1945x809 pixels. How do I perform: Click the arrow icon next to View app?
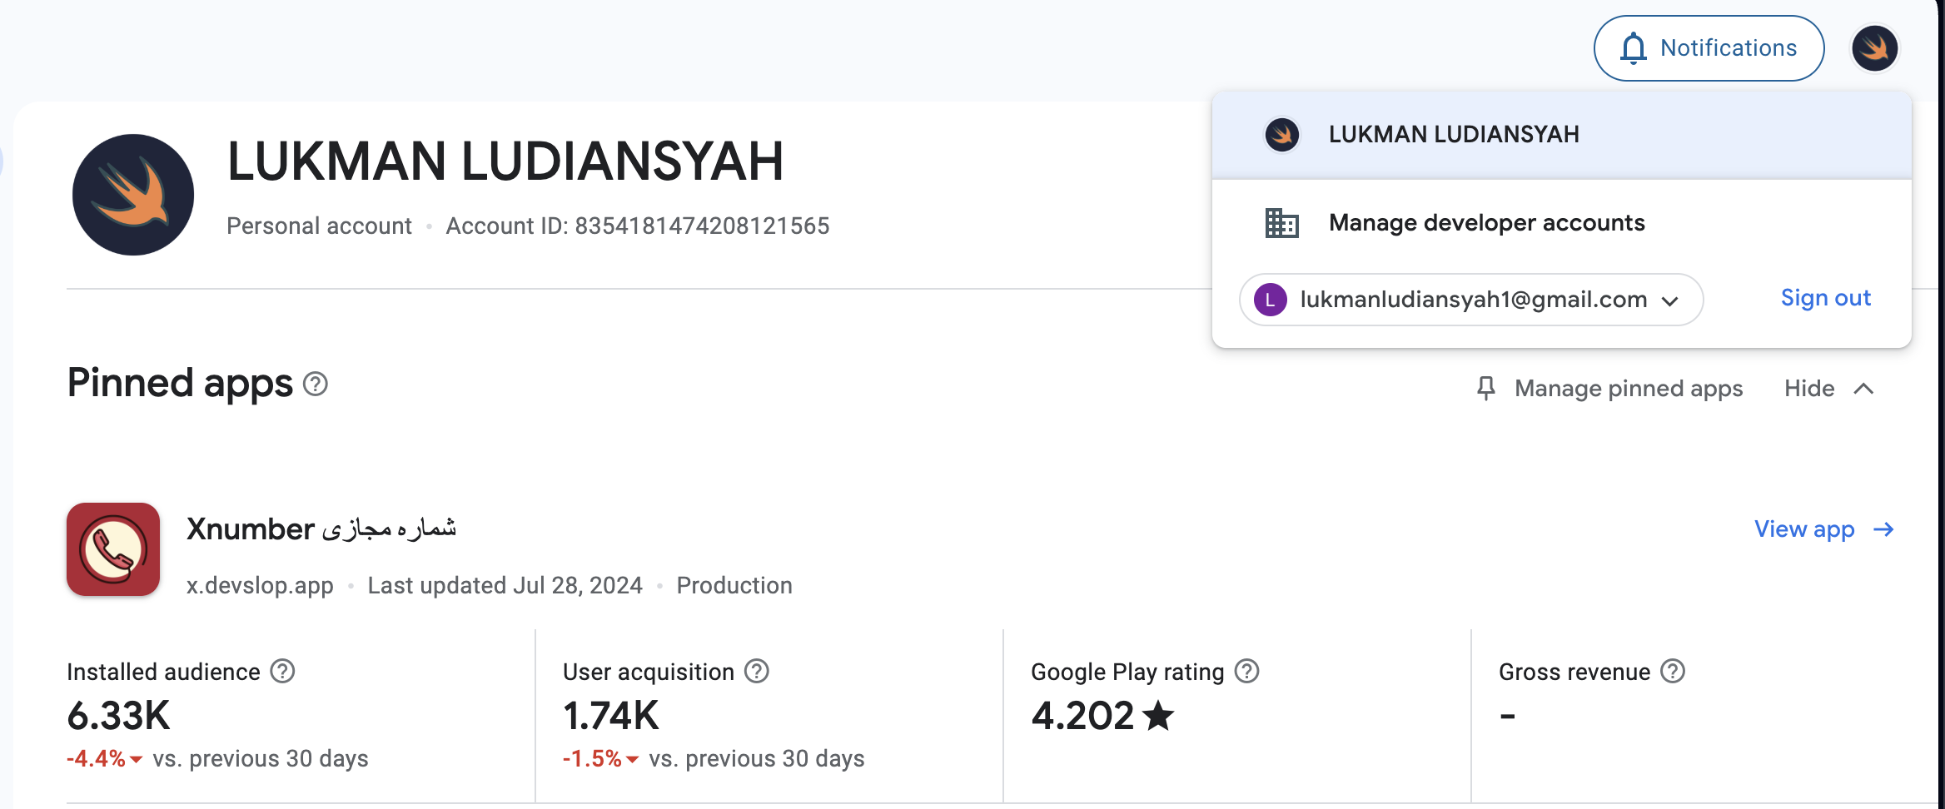click(1883, 529)
